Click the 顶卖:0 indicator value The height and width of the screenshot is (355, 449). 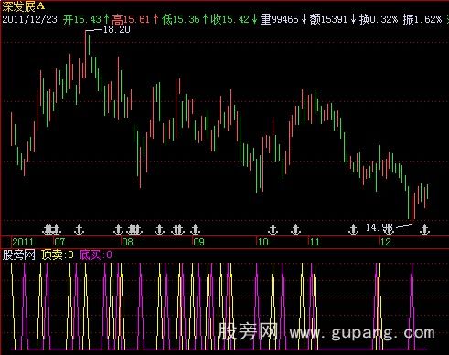pos(58,255)
